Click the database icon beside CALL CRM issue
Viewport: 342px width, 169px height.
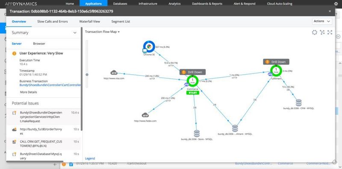14,142
